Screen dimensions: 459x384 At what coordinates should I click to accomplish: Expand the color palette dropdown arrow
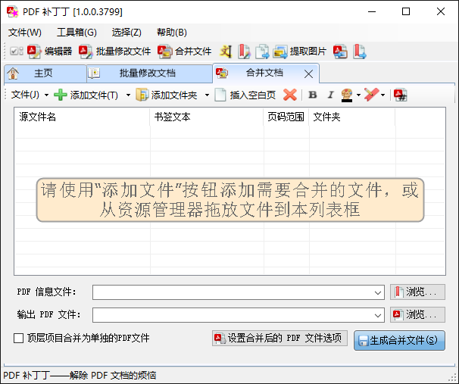point(358,95)
